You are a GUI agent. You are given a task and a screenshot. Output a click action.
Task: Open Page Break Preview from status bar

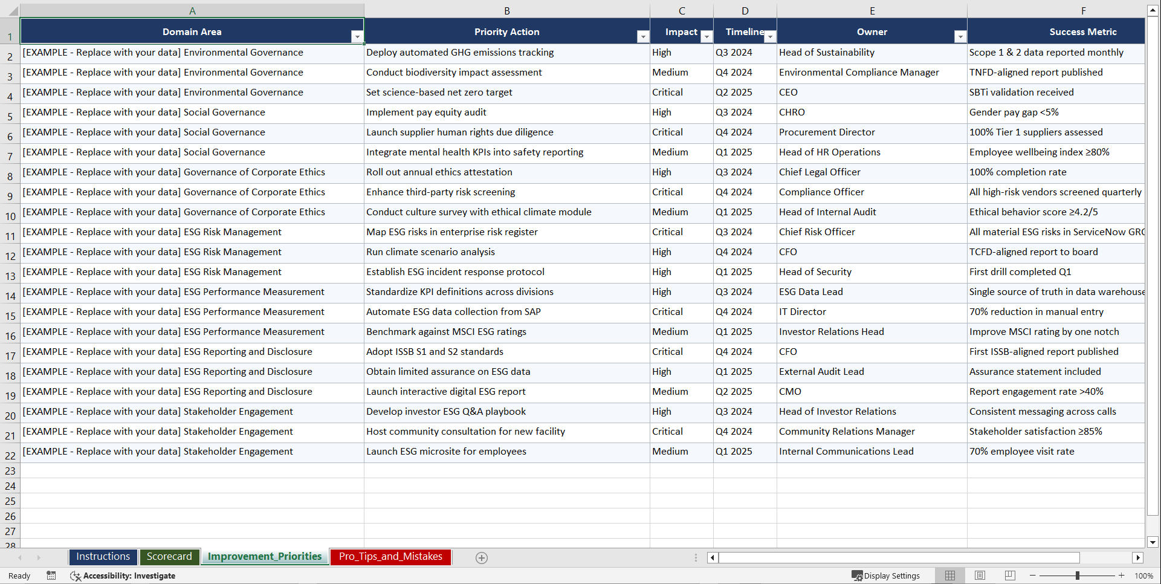1009,576
